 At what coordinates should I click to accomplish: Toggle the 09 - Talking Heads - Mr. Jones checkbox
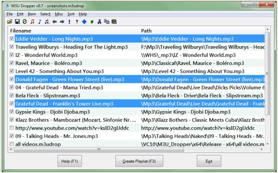point(12,136)
